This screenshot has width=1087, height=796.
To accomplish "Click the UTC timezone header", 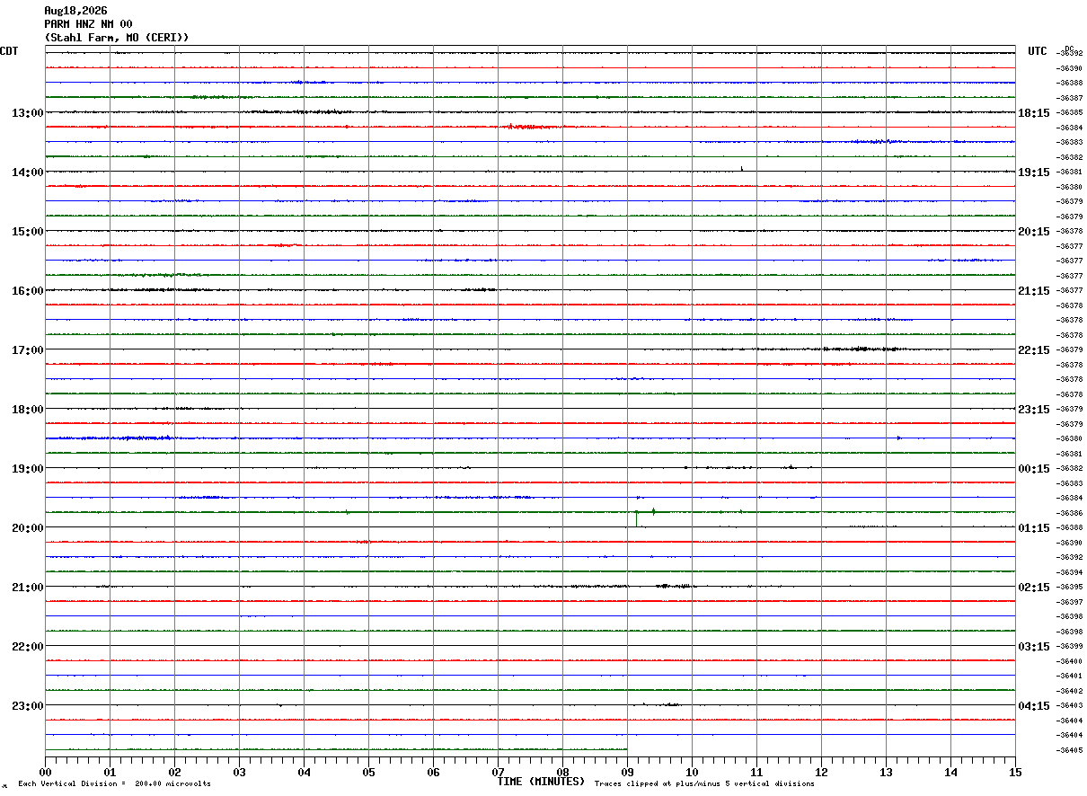I will (x=1038, y=51).
